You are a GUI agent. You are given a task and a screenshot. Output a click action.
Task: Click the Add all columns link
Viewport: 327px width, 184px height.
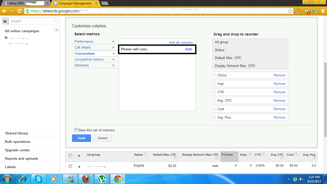[x=181, y=42]
